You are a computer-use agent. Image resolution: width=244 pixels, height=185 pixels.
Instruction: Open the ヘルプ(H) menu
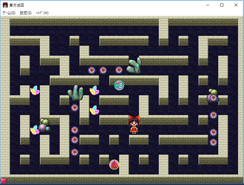coord(42,13)
